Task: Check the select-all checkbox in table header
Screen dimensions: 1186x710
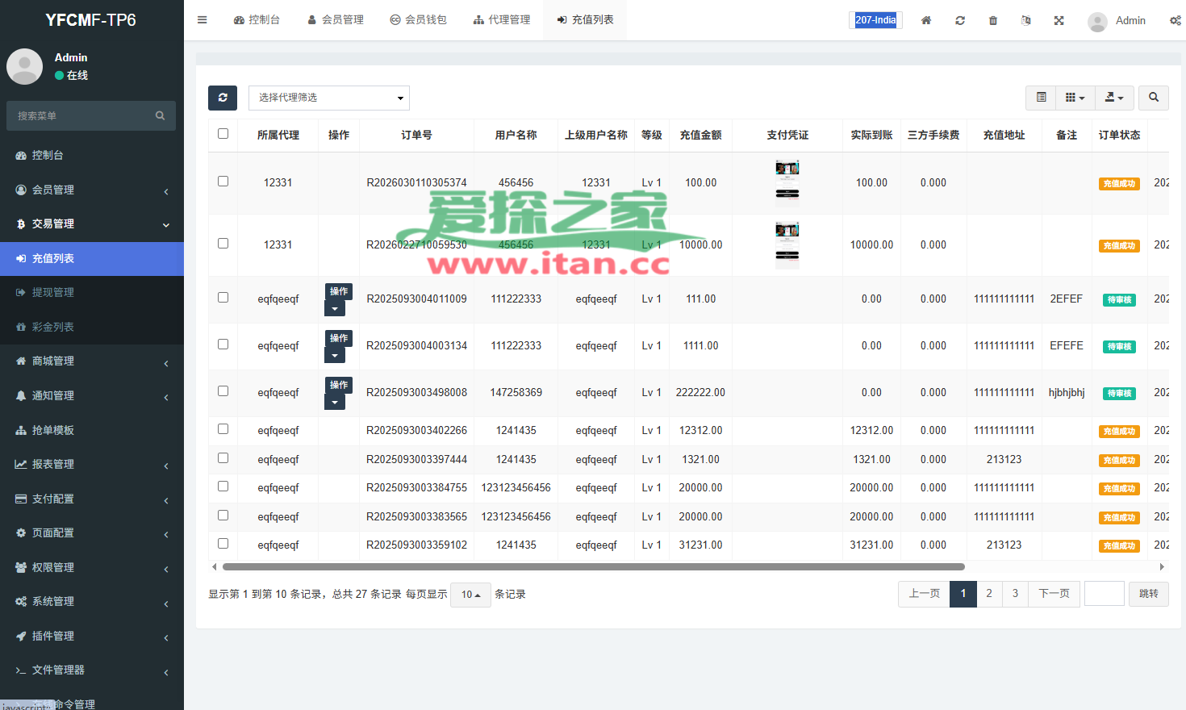Action: coord(223,134)
